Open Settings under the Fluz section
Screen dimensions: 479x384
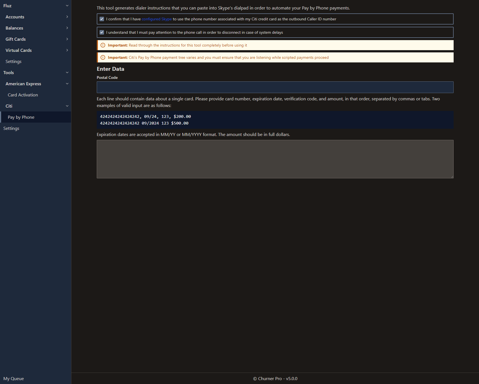13,61
